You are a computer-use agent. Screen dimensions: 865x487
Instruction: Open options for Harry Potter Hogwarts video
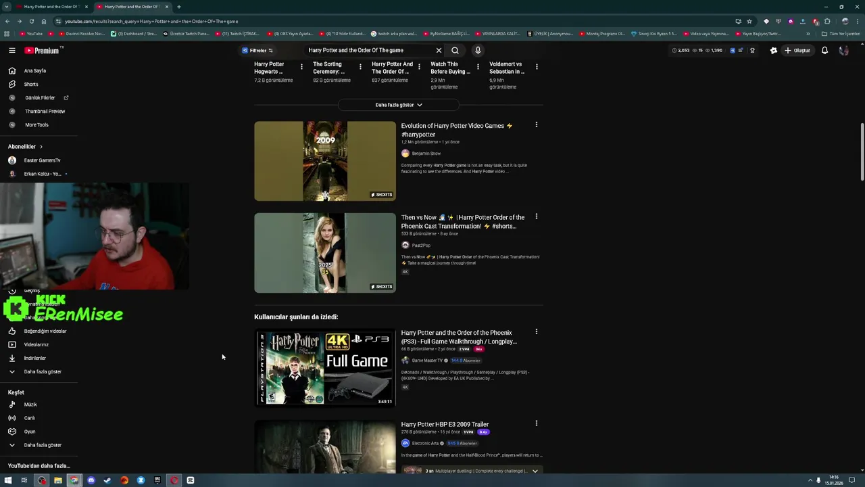point(301,66)
